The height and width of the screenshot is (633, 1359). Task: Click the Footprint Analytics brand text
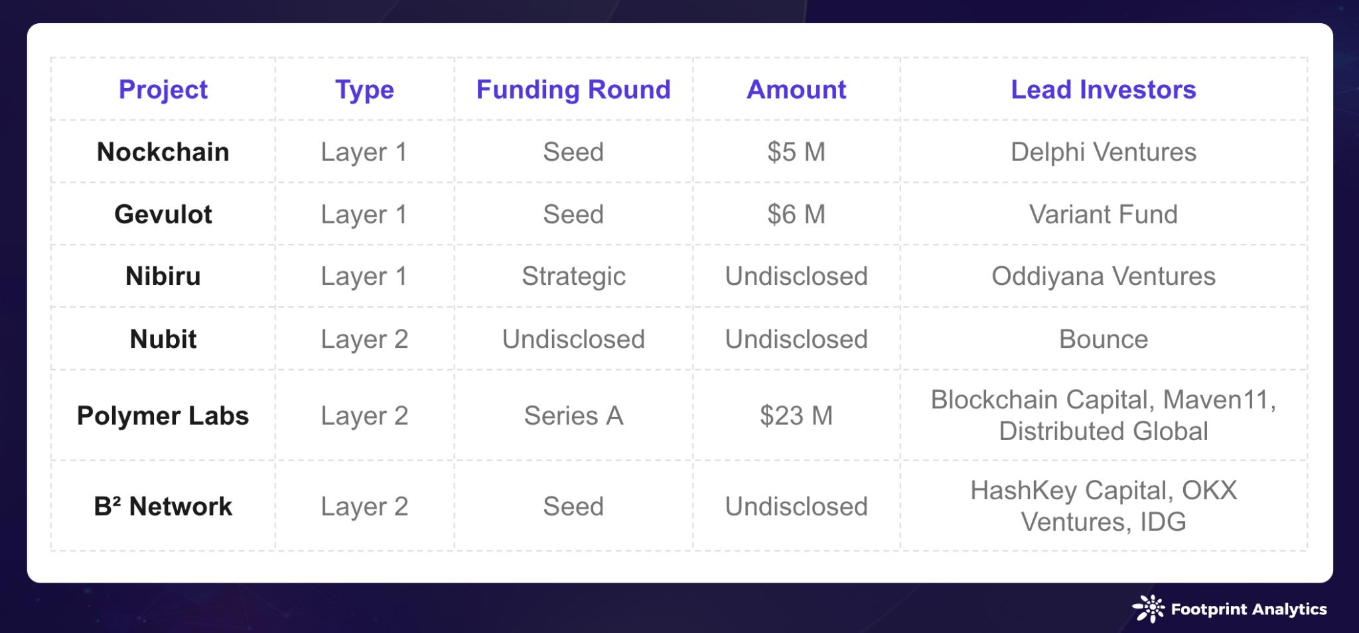click(x=1249, y=609)
